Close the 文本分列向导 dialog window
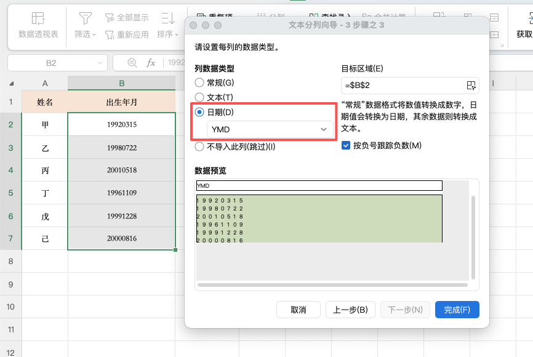 pyautogui.click(x=193, y=25)
